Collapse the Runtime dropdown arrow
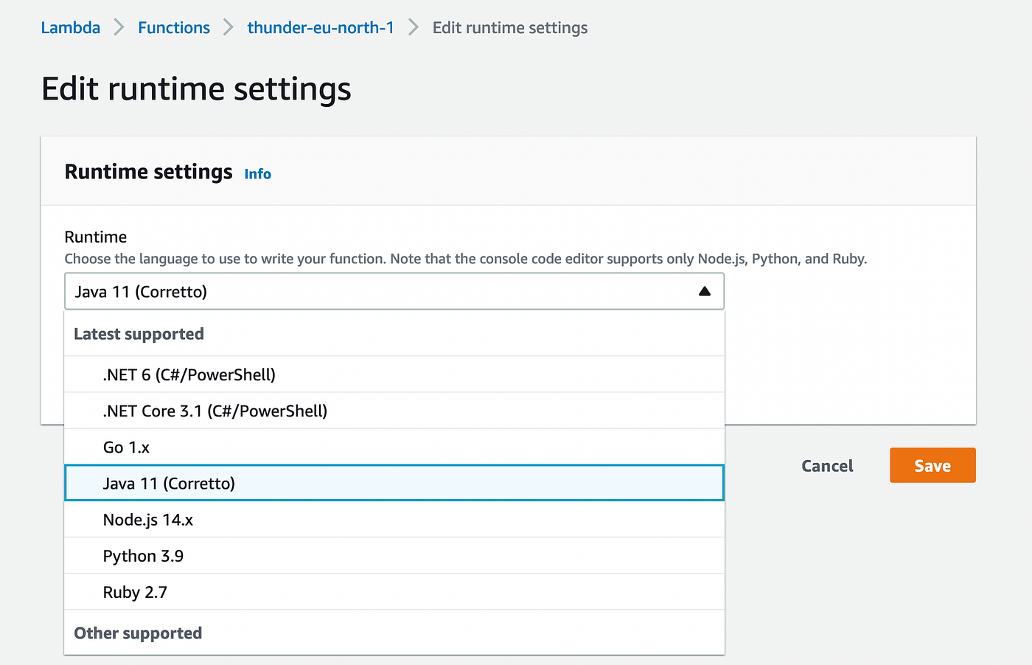This screenshot has height=665, width=1032. pos(704,291)
